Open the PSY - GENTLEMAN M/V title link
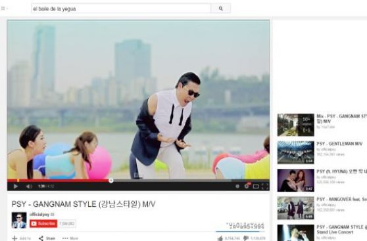The width and height of the screenshot is (367, 241). (339, 144)
